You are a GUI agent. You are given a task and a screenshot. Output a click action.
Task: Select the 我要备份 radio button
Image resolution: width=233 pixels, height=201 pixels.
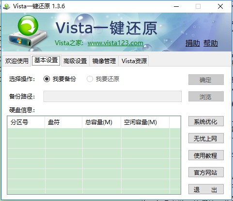click(x=60, y=79)
